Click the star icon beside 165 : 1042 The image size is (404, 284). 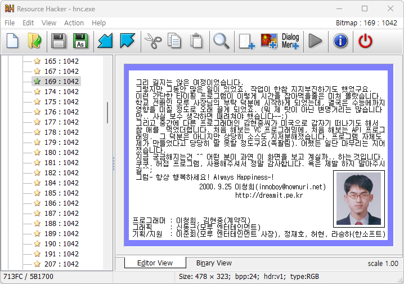37,61
